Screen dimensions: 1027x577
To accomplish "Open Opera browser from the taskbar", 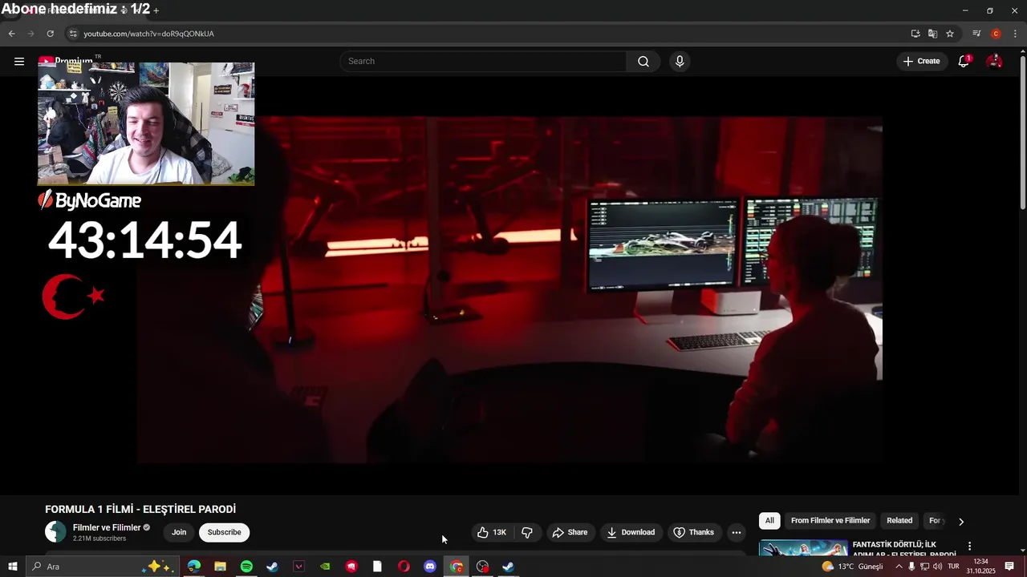I will pyautogui.click(x=404, y=567).
